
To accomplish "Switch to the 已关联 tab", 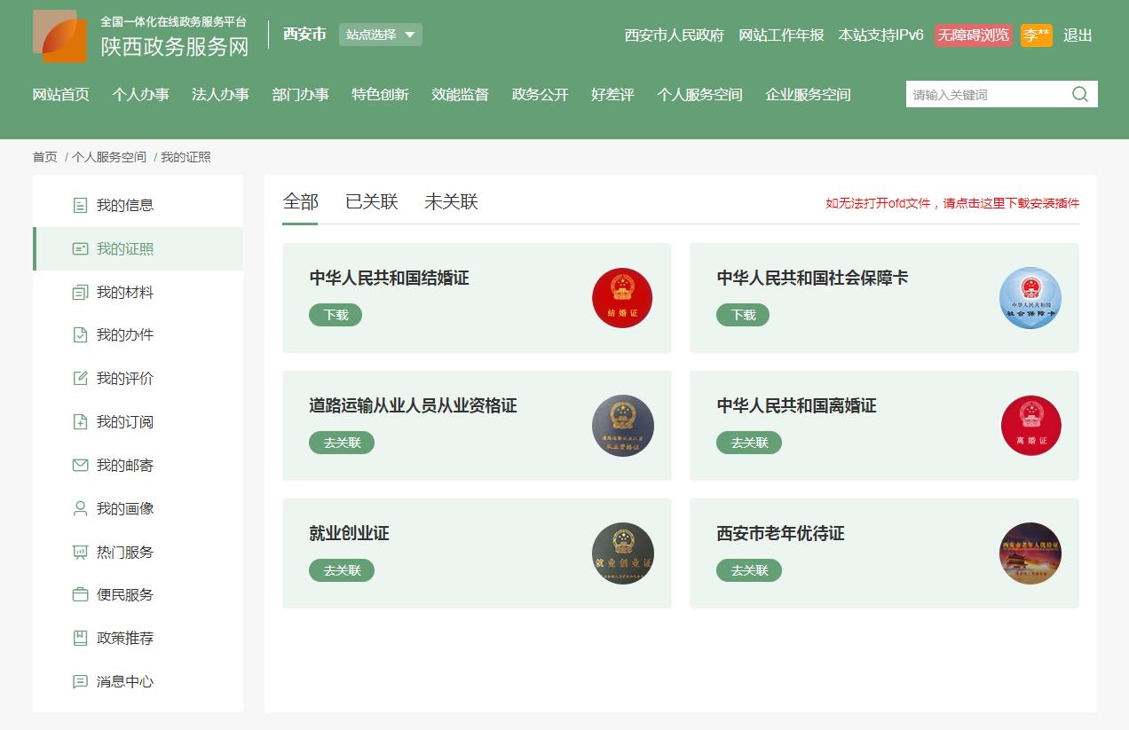I will tap(371, 202).
